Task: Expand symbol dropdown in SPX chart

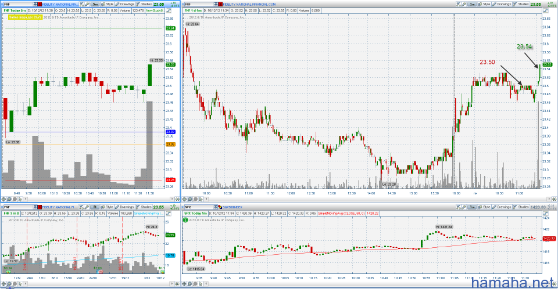Action: (x=216, y=207)
